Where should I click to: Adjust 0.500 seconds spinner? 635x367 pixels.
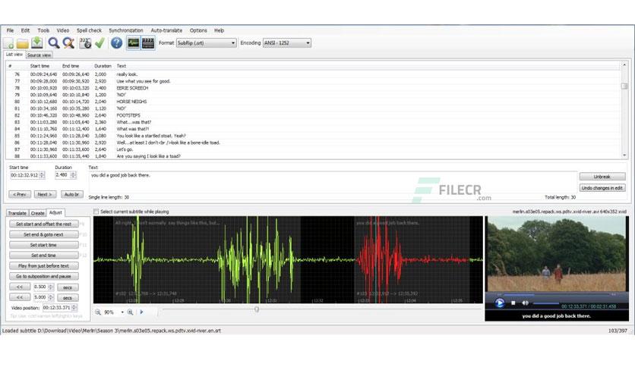point(51,287)
